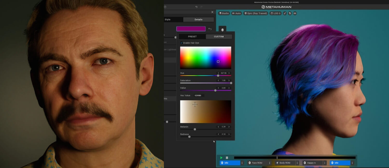Increase the Hue value with right arrow

pyautogui.click(x=229, y=73)
